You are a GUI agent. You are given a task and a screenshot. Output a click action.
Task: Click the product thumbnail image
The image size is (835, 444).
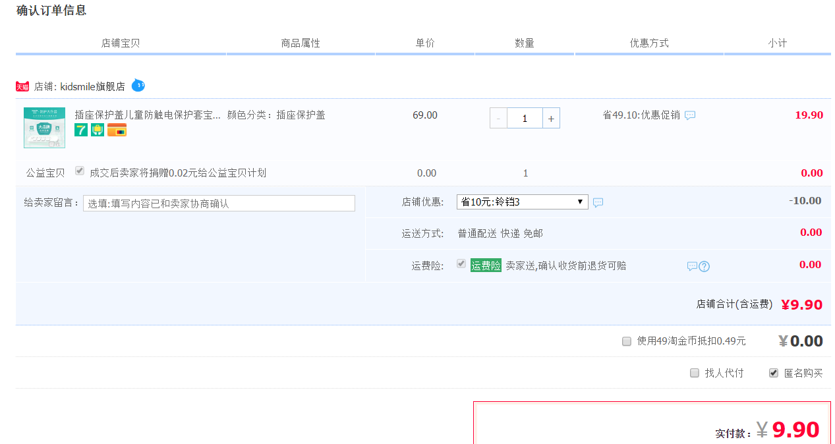click(x=44, y=128)
